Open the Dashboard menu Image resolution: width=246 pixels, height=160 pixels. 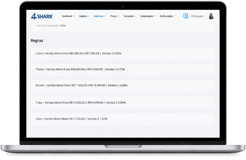point(68,16)
